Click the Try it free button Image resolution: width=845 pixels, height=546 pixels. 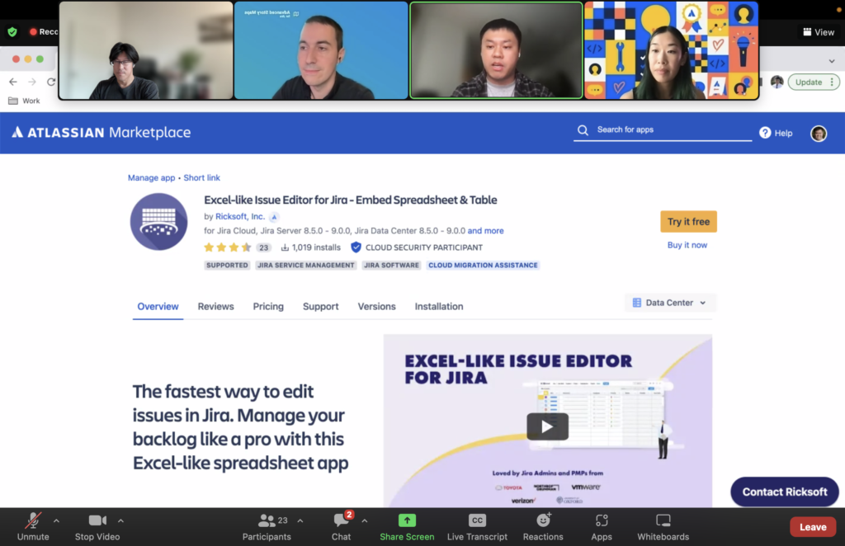click(688, 222)
